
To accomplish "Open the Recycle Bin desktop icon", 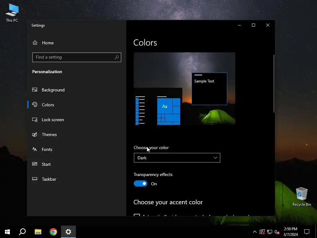I will pyautogui.click(x=302, y=196).
